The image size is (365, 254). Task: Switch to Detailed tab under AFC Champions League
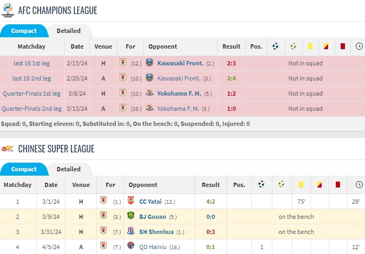[69, 31]
